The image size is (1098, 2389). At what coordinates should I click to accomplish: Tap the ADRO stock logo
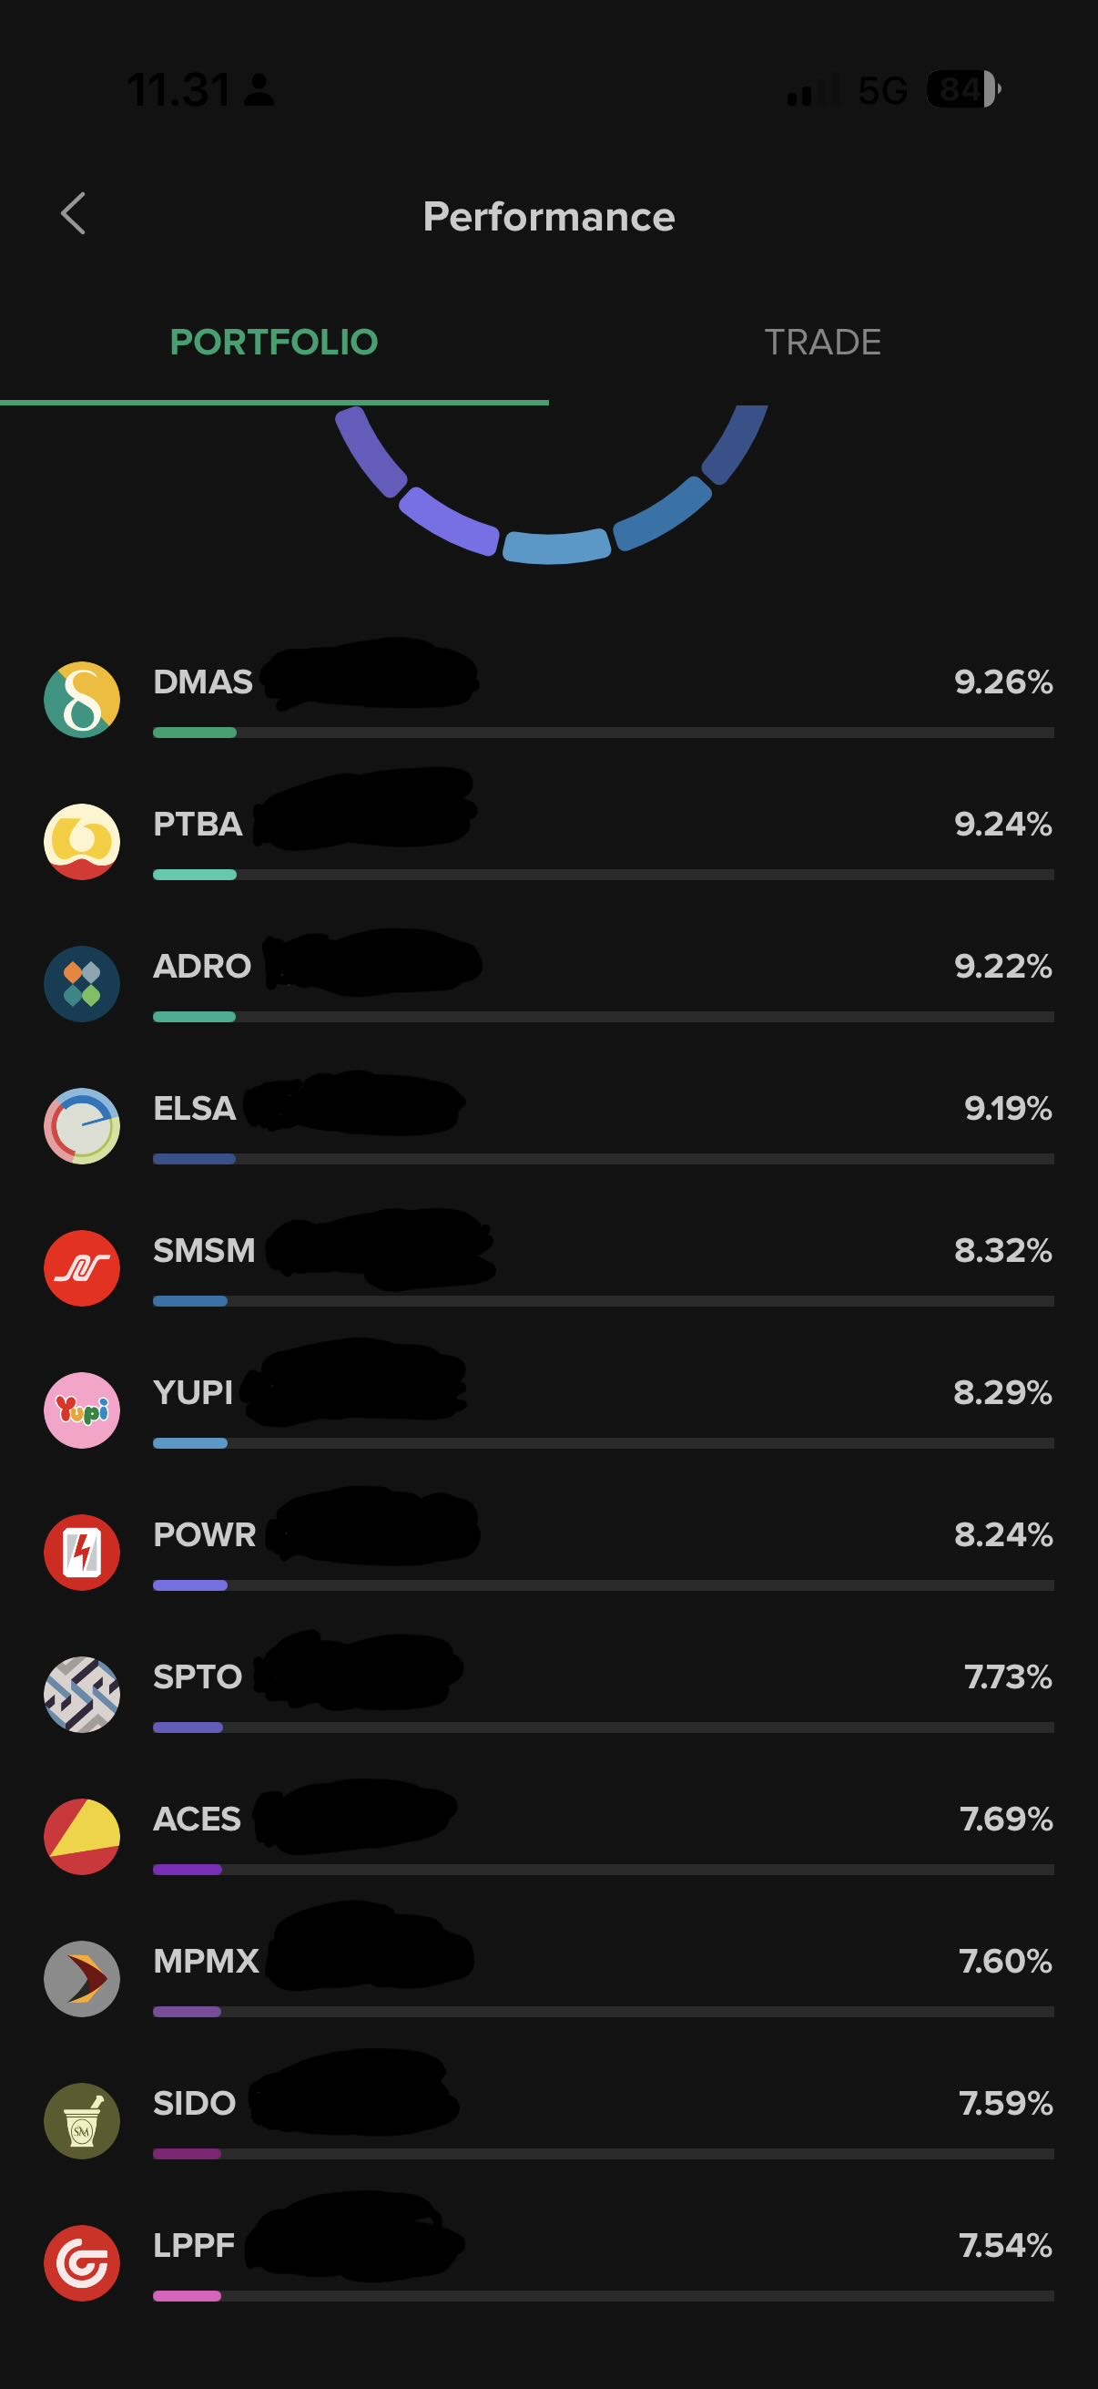tap(82, 983)
